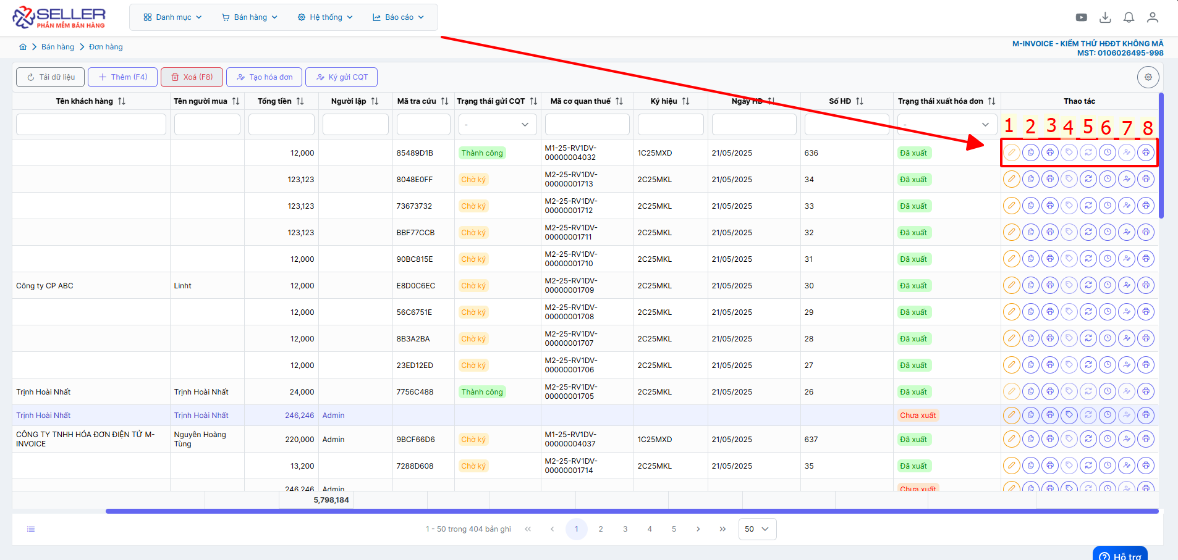Expand the Danh mục menu
This screenshot has height=560, width=1178.
click(172, 17)
